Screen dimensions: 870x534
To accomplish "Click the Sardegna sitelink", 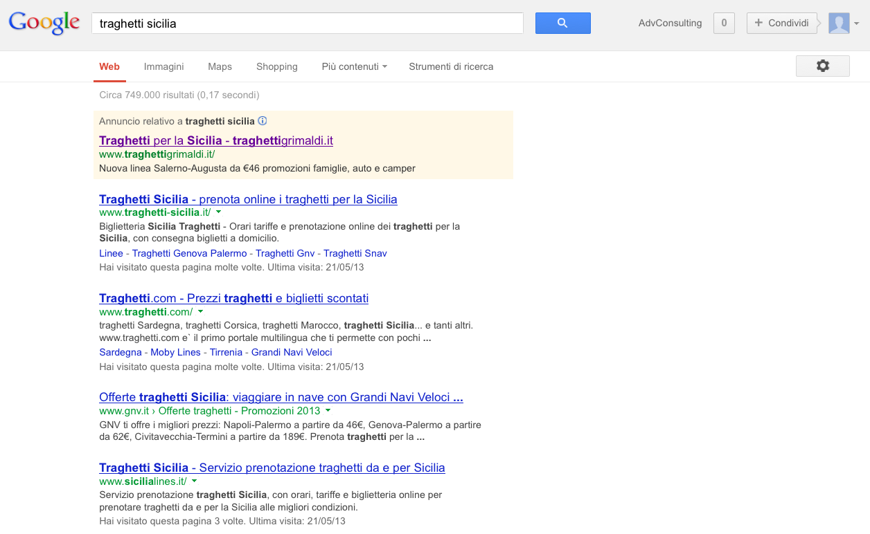I will point(121,352).
